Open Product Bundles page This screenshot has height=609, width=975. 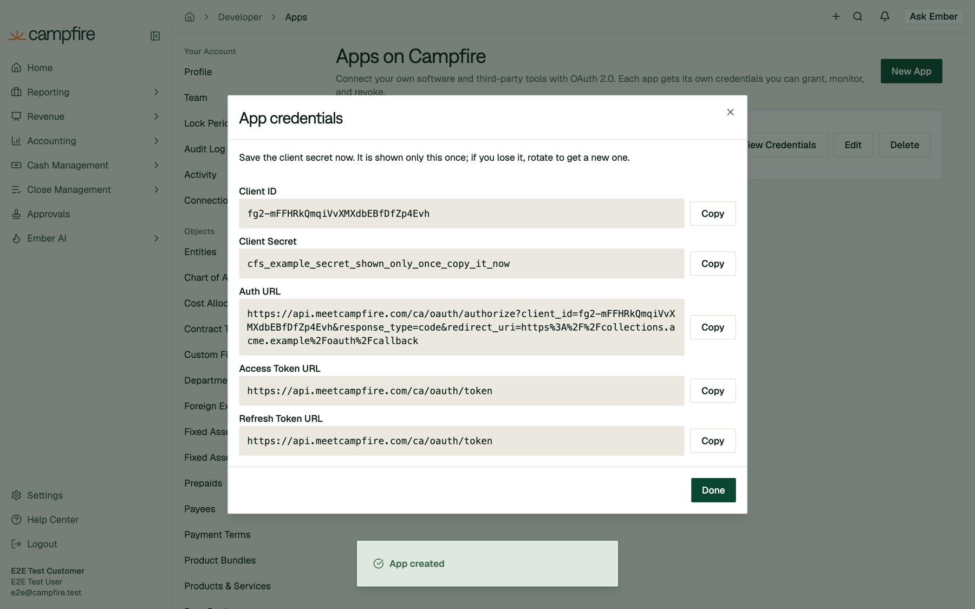coord(220,560)
